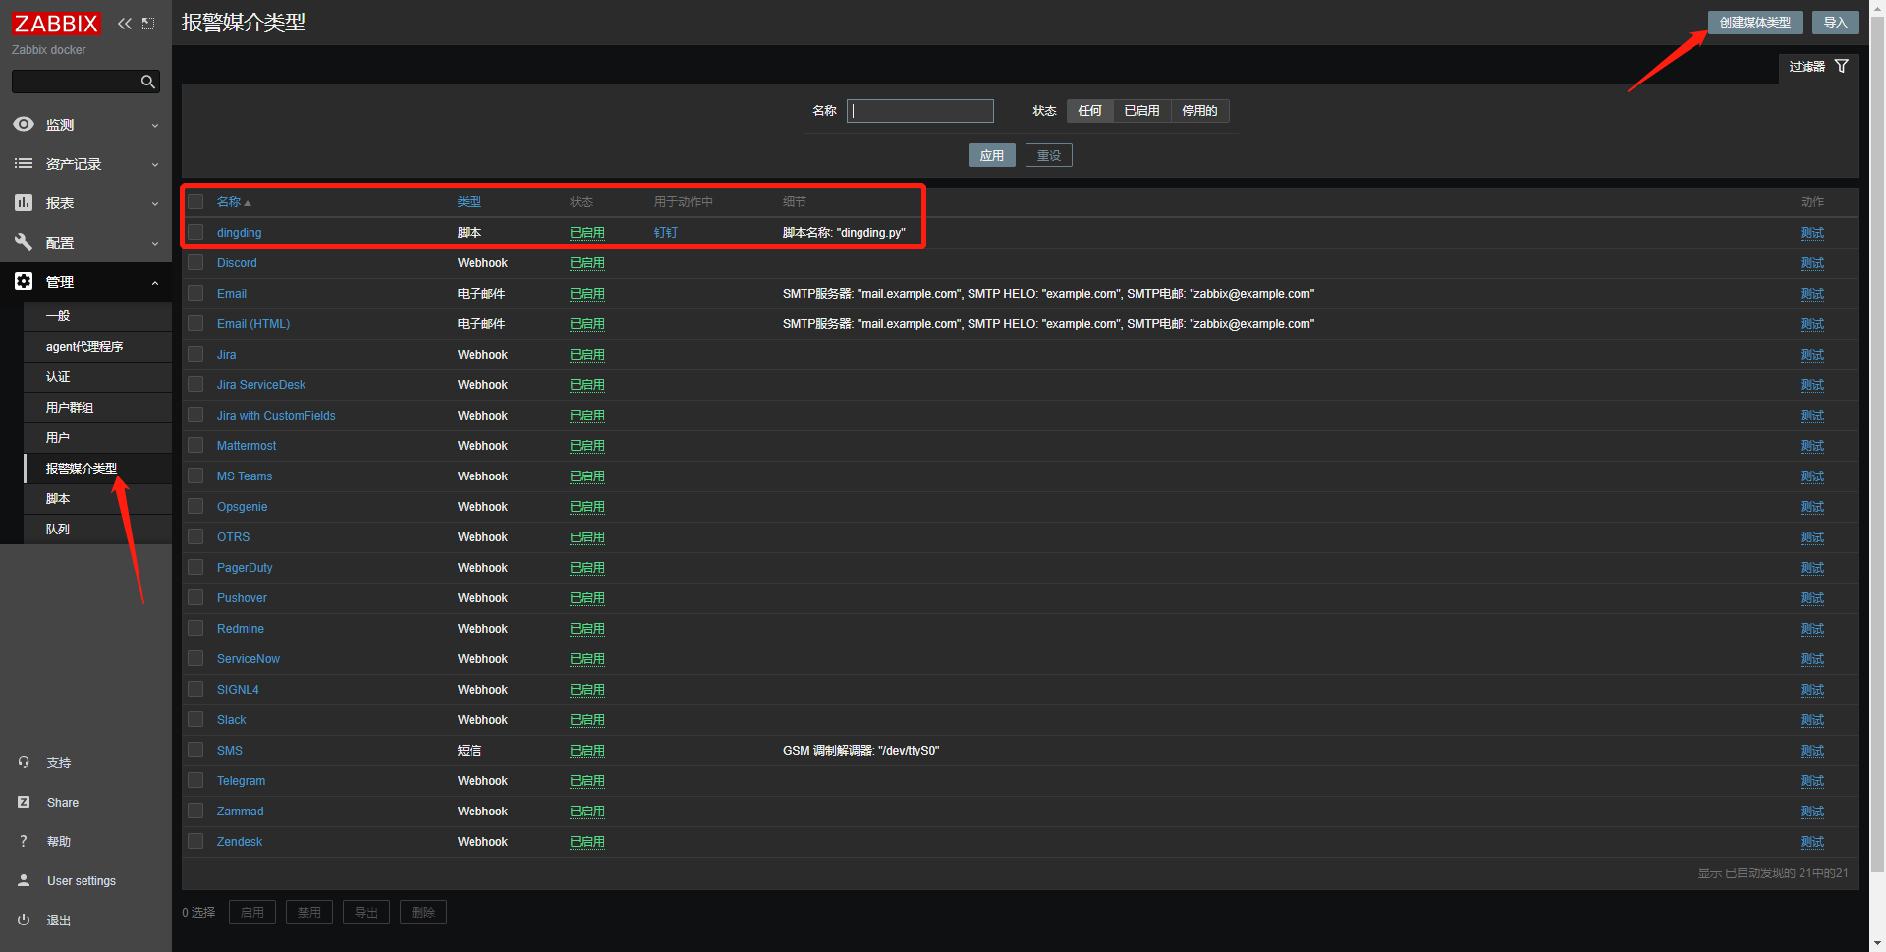
Task: Open the Jira with CustomFields link
Action: 276,416
